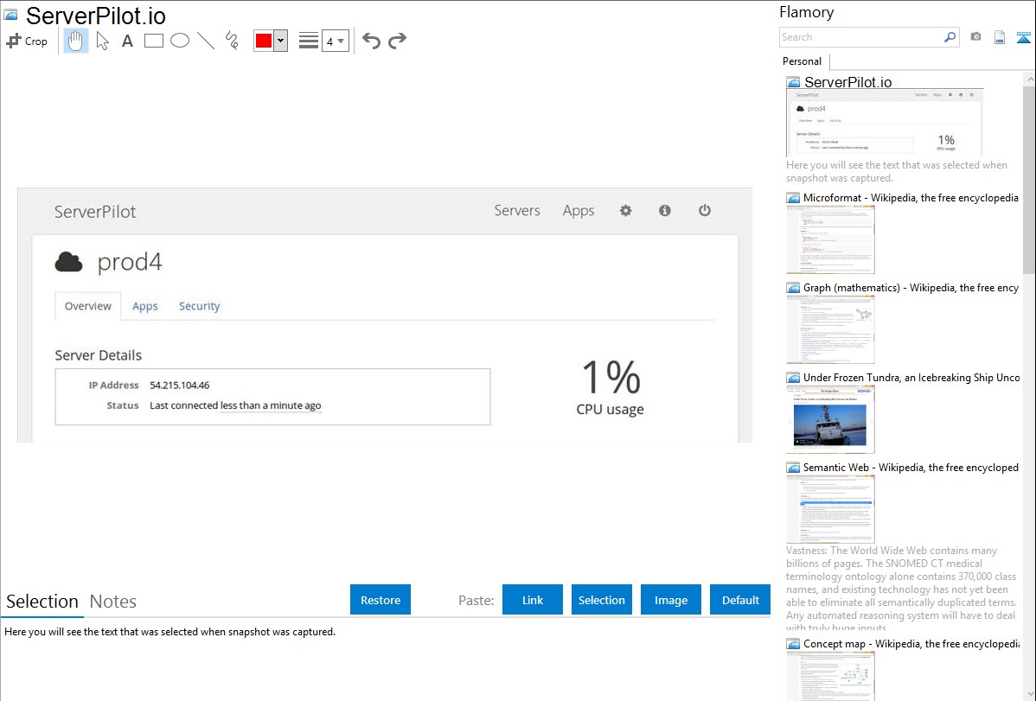Pick the ellipse shape tool
This screenshot has width=1036, height=701.
pos(180,41)
